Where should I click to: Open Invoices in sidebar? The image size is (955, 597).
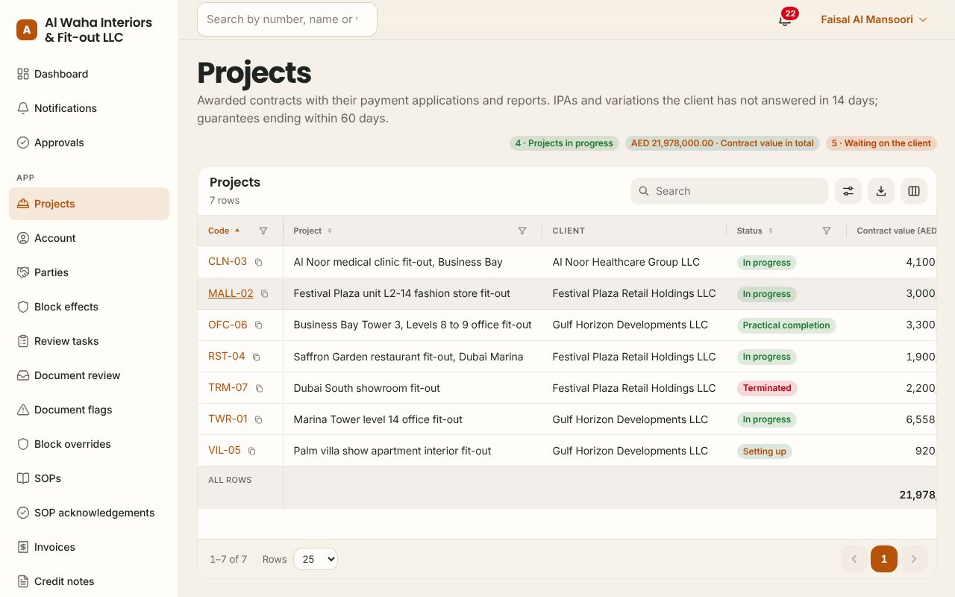(x=90, y=547)
